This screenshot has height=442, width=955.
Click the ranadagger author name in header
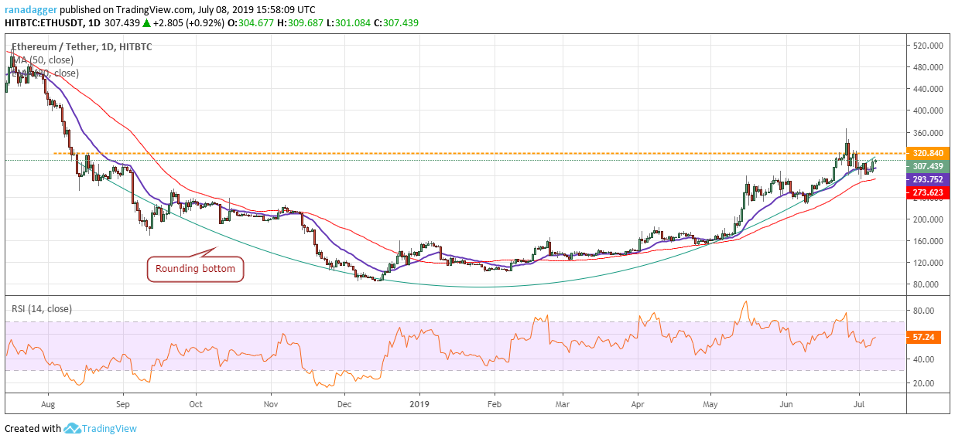[x=30, y=10]
